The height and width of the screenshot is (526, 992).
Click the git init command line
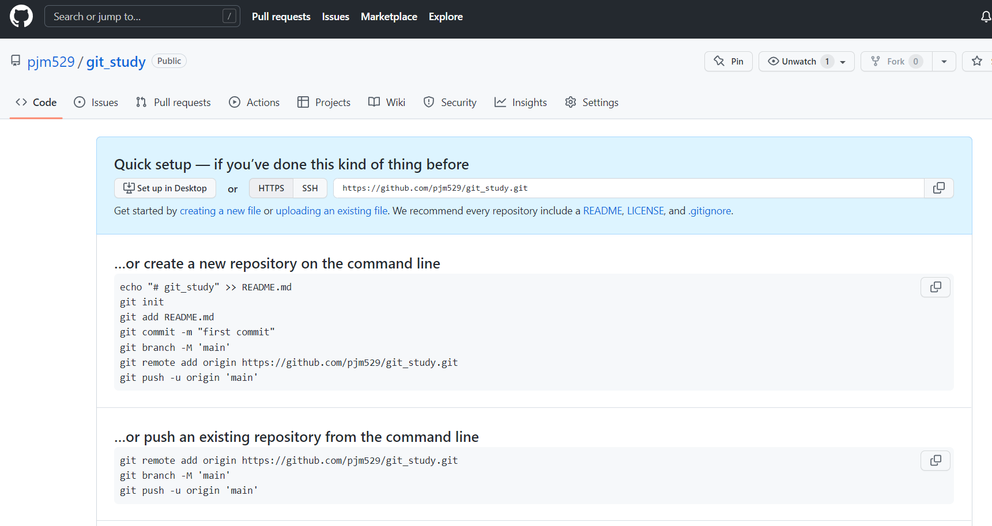point(142,302)
